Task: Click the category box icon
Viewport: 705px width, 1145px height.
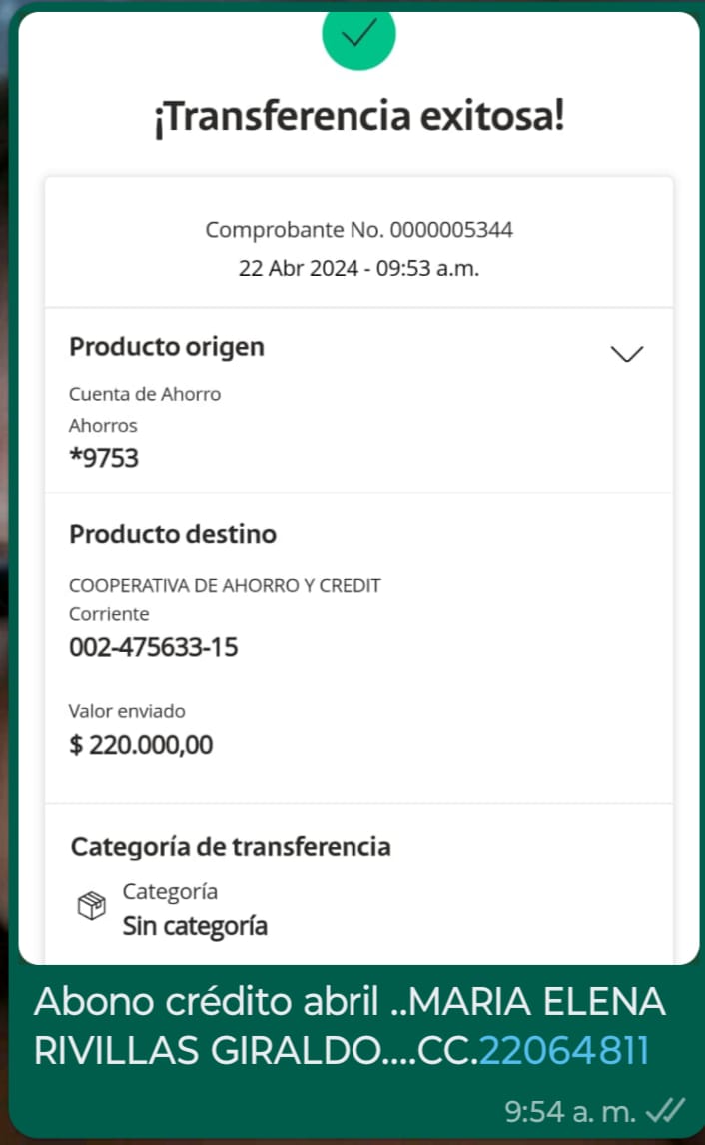Action: tap(92, 906)
